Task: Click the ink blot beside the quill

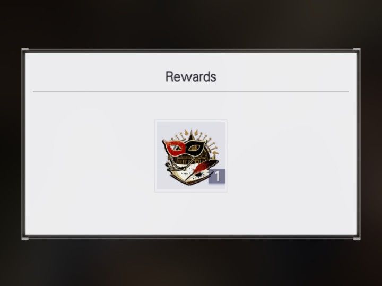Action: point(199,175)
